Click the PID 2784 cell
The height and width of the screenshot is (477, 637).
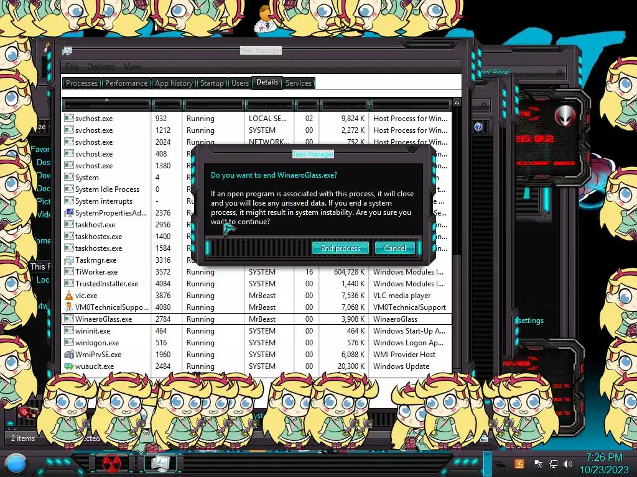(163, 319)
